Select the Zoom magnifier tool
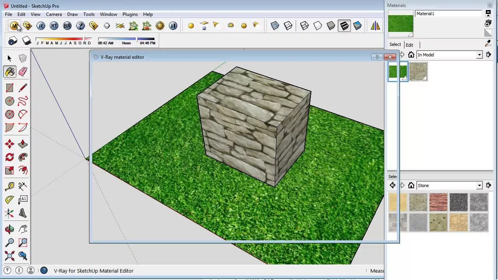 [x=10, y=243]
